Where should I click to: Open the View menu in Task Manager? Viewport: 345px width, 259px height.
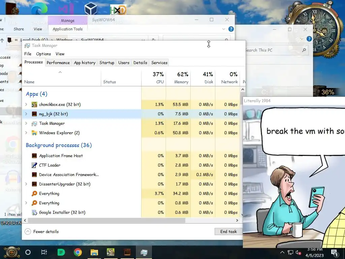click(60, 54)
